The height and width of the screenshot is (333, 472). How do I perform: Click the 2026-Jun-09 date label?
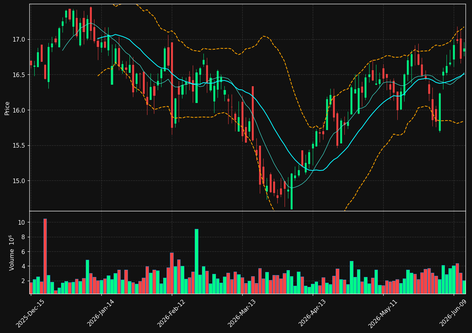[x=453, y=313]
